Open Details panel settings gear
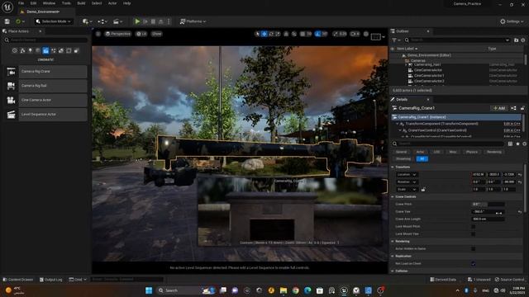529x297 pixels. pos(524,144)
